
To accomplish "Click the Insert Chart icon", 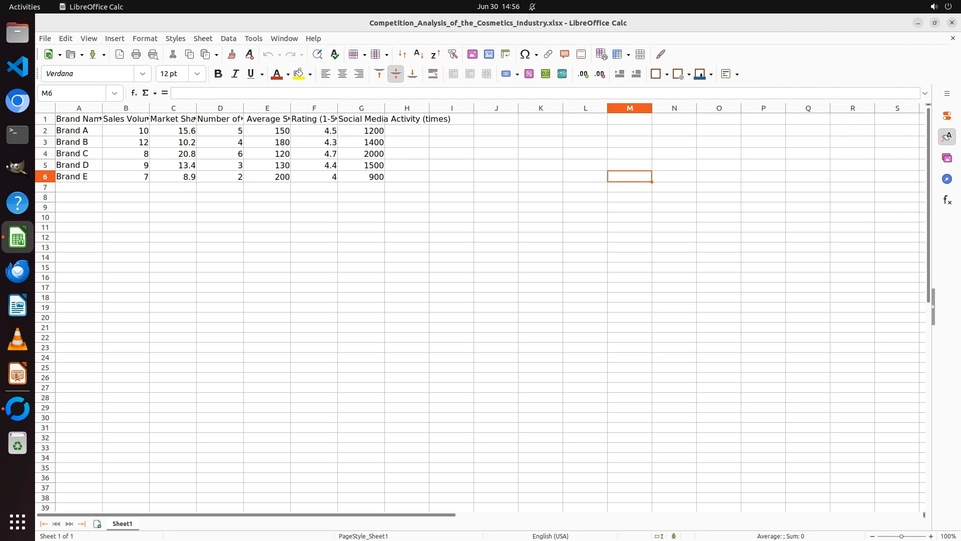I will tap(489, 54).
